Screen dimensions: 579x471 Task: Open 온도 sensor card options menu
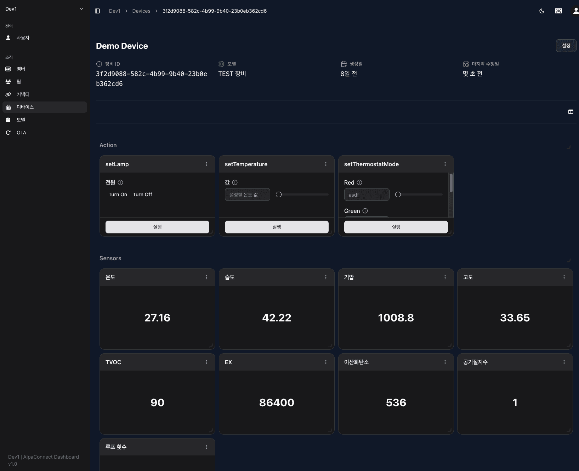pyautogui.click(x=206, y=277)
